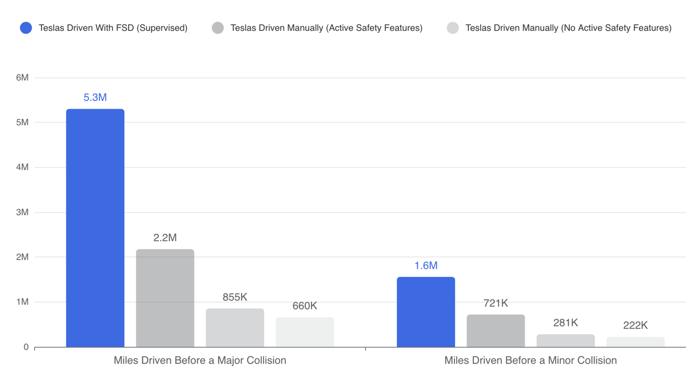Select the gray 721K minor collision bar
This screenshot has width=686, height=386.
pos(496,331)
